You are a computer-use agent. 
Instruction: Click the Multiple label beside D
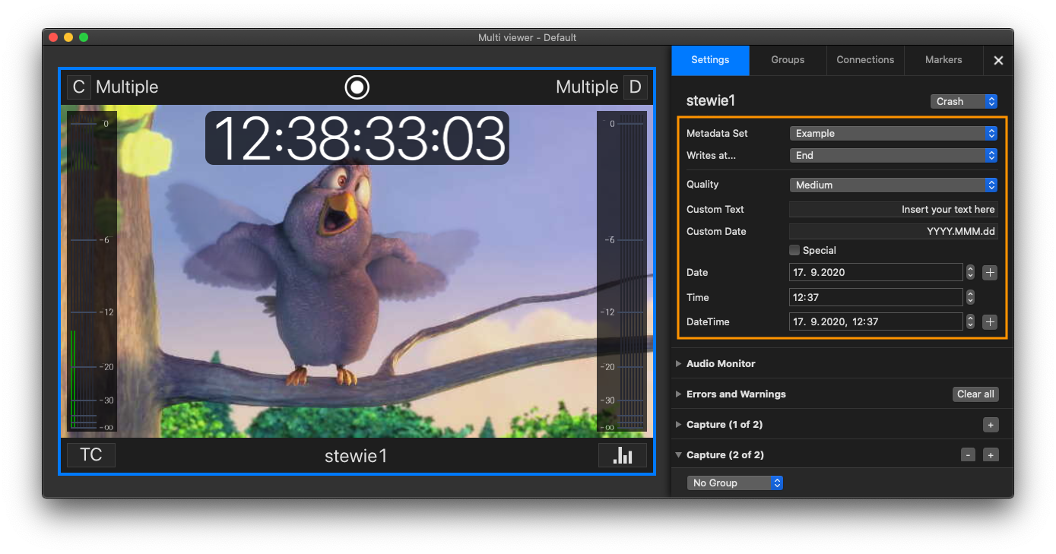pos(587,87)
